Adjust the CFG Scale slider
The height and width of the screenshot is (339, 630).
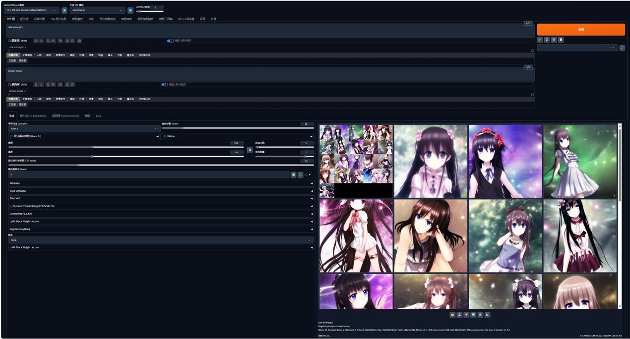[x=161, y=165]
